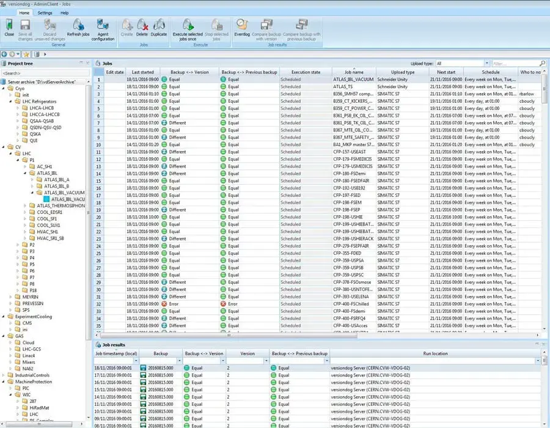The height and width of the screenshot is (428, 550).
Task: Click the Create job icon
Action: pyautogui.click(x=127, y=25)
